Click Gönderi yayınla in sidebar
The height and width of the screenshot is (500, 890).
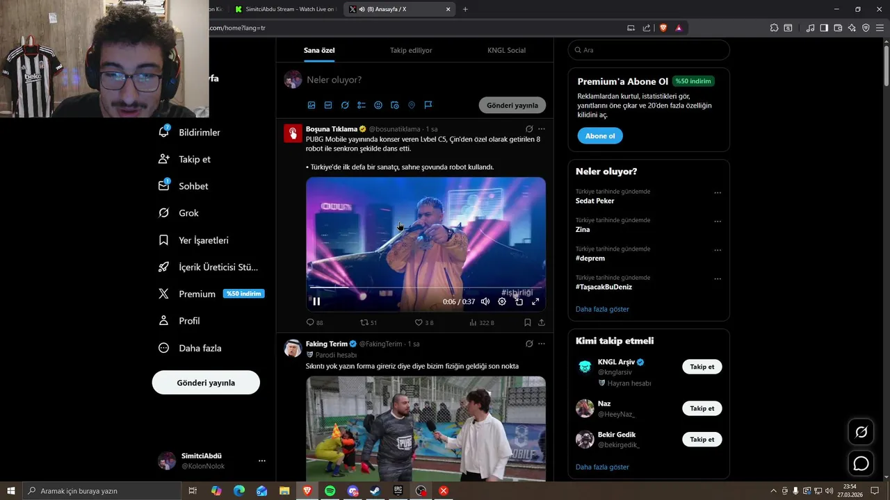pyautogui.click(x=206, y=383)
